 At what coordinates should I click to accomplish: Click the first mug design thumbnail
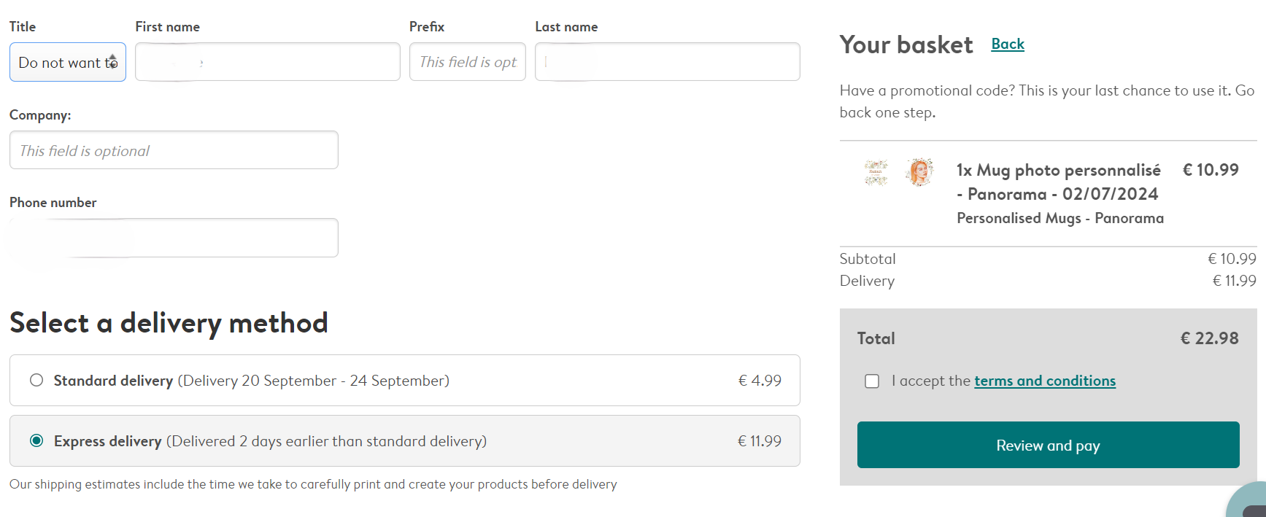[876, 173]
